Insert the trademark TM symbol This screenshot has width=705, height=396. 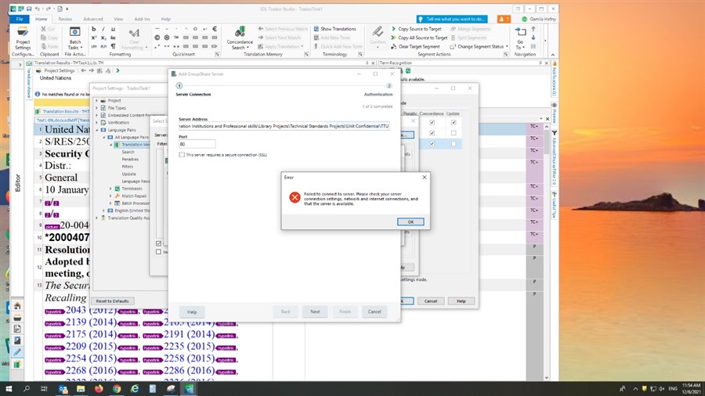[176, 38]
